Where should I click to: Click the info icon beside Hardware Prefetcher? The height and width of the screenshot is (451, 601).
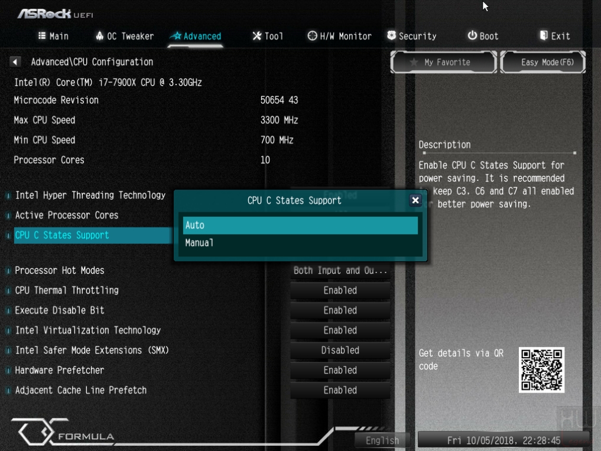8,371
